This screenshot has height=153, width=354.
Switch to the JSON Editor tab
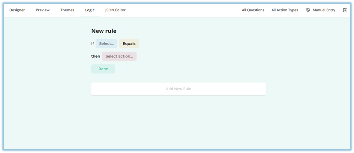115,10
